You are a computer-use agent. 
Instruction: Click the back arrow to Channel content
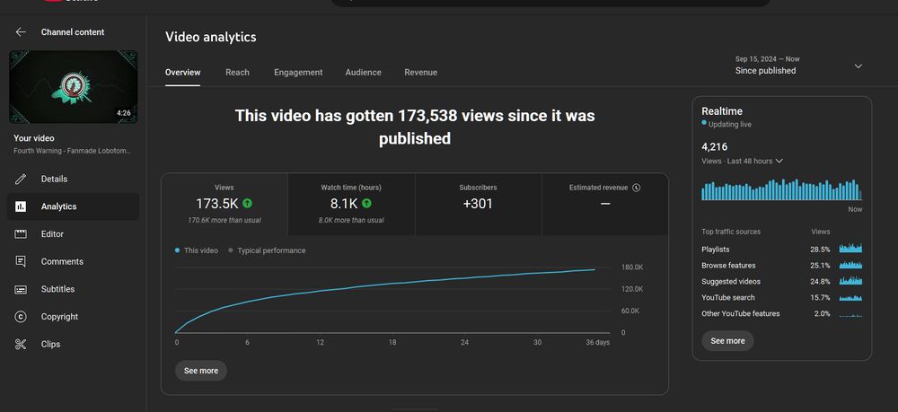[x=21, y=32]
